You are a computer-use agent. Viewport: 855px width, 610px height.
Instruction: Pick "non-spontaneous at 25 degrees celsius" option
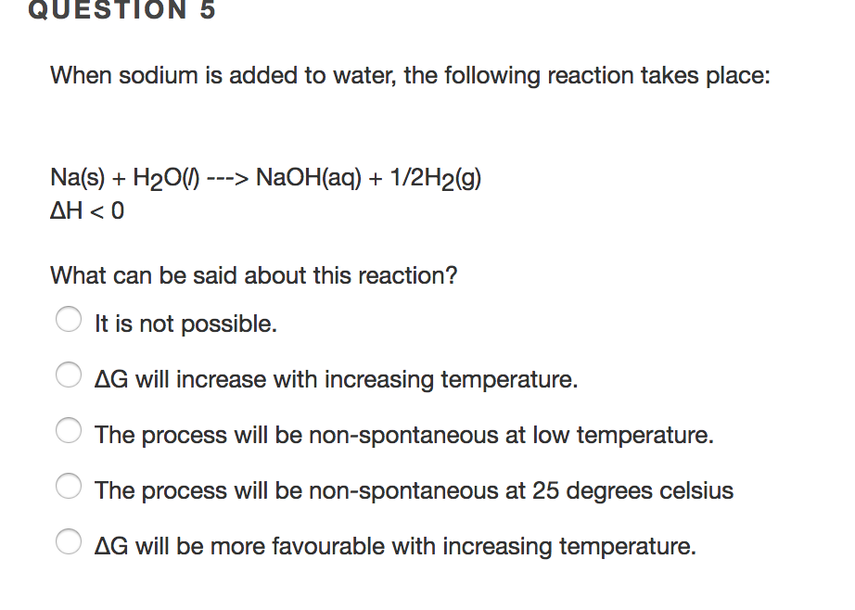[69, 486]
